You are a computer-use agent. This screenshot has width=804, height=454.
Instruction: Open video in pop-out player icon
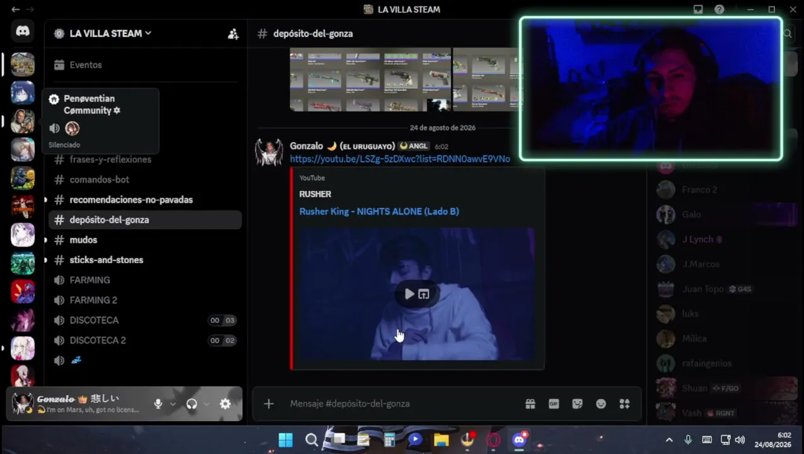(x=424, y=294)
